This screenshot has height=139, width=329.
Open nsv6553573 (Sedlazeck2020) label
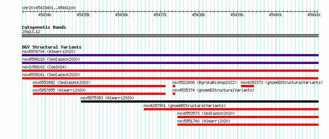pyautogui.click(x=206, y=113)
